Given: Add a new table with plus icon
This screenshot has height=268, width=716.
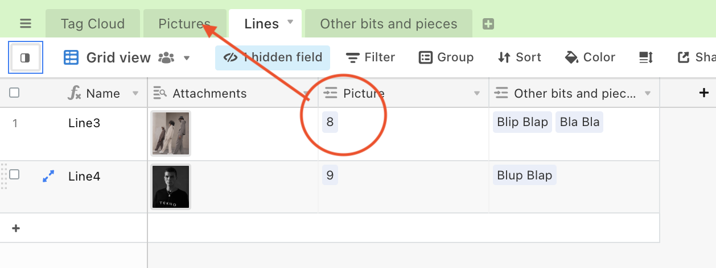Looking at the screenshot, I should 488,24.
